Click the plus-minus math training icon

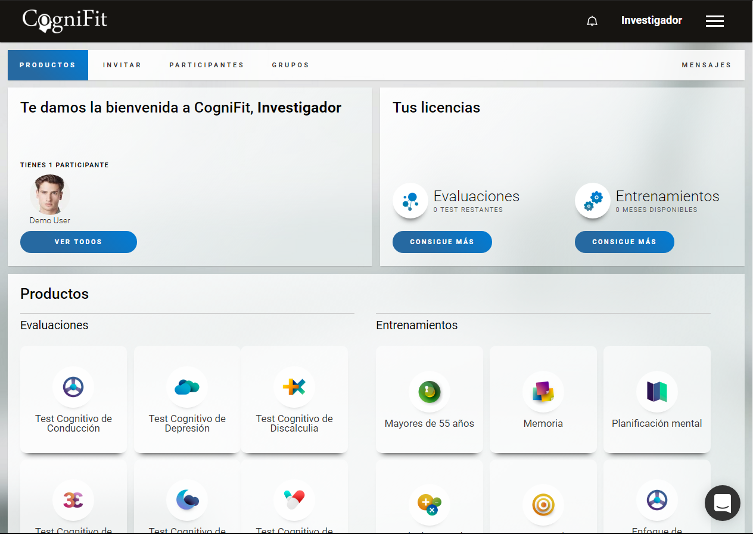(430, 505)
